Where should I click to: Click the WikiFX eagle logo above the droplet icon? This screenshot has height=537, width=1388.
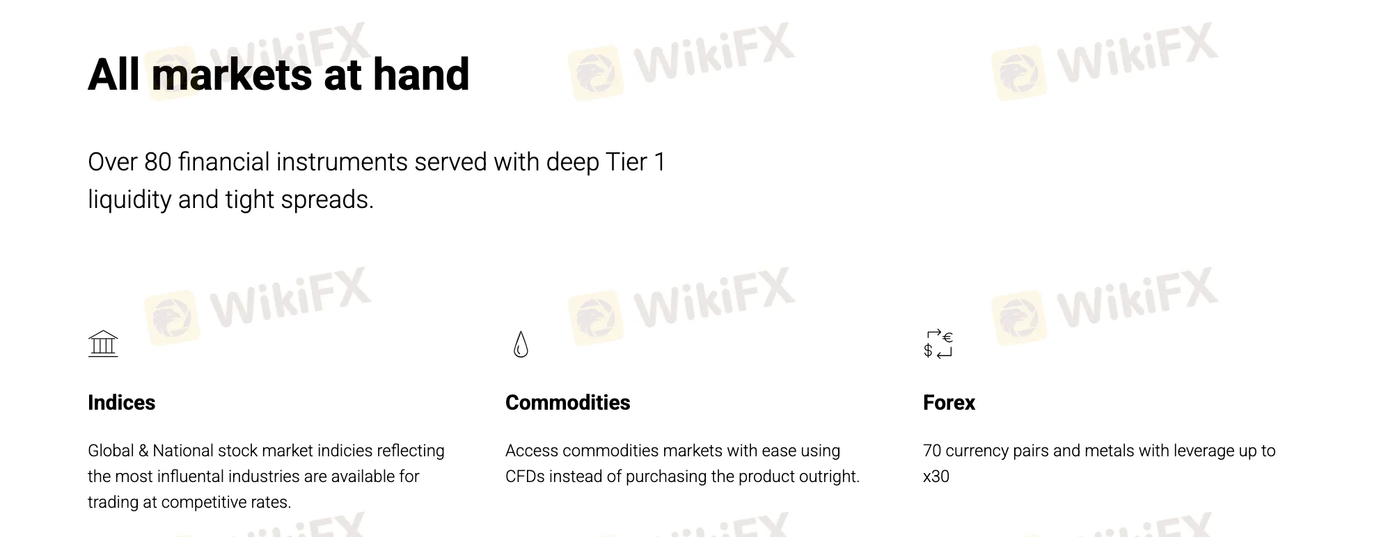click(596, 318)
